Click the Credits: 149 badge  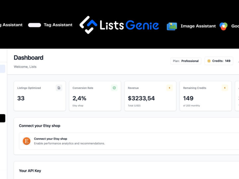click(x=219, y=61)
